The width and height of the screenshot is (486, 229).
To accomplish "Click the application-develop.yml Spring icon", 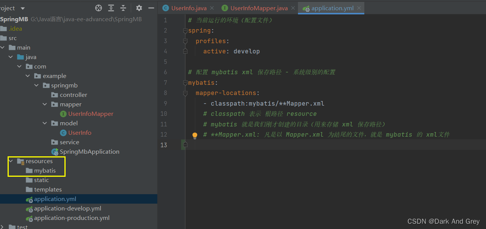I will (29, 209).
